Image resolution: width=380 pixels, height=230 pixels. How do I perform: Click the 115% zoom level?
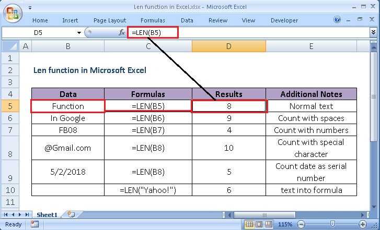(285, 224)
